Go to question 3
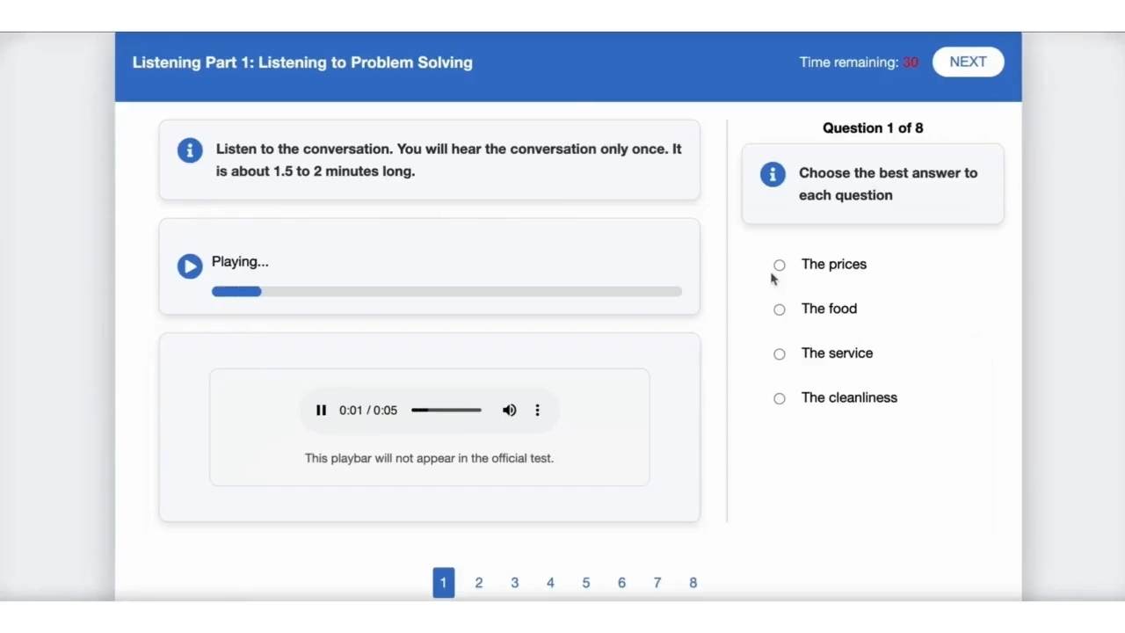 (514, 582)
